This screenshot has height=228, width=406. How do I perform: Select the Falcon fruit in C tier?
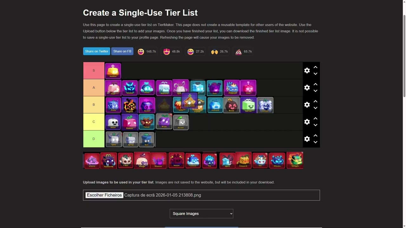coord(147,122)
